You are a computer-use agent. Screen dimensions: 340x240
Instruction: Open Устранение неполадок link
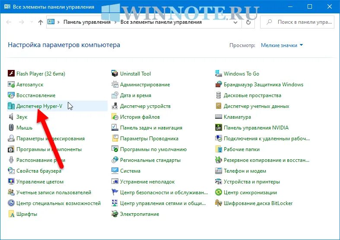(x=147, y=182)
